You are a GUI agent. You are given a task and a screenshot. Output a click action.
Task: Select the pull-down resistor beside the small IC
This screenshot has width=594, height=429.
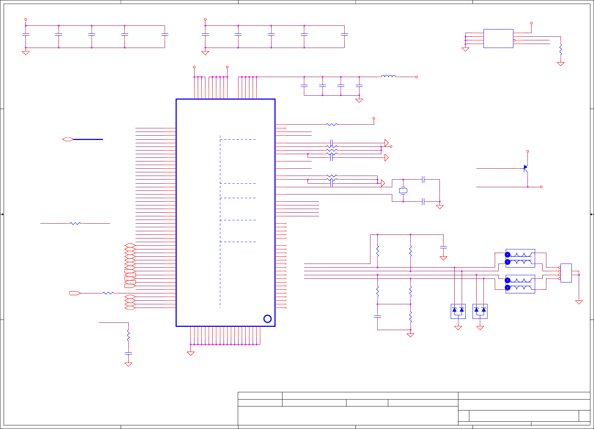tap(561, 49)
